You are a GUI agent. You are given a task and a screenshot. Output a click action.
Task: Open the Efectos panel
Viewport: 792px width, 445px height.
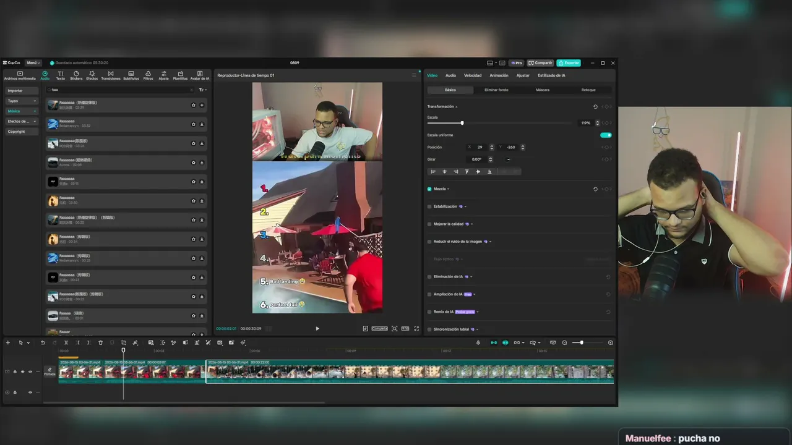(92, 75)
